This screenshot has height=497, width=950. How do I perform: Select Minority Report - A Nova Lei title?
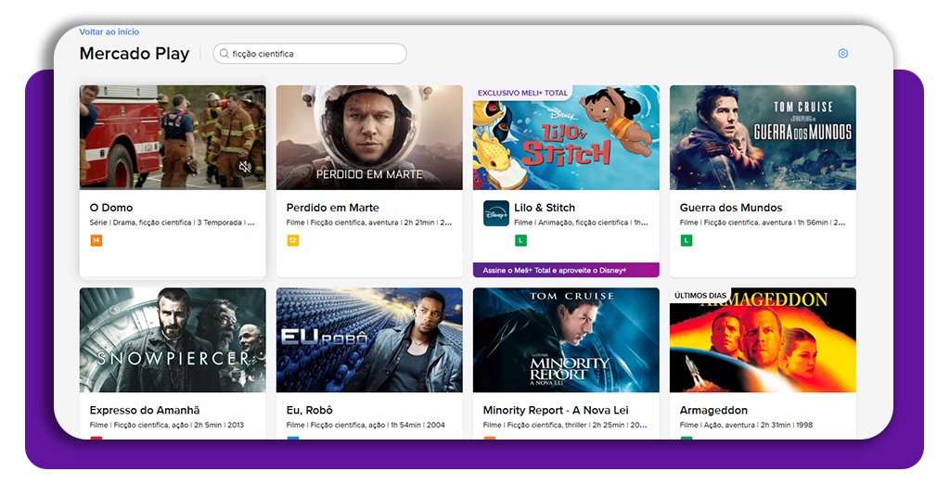coord(556,410)
